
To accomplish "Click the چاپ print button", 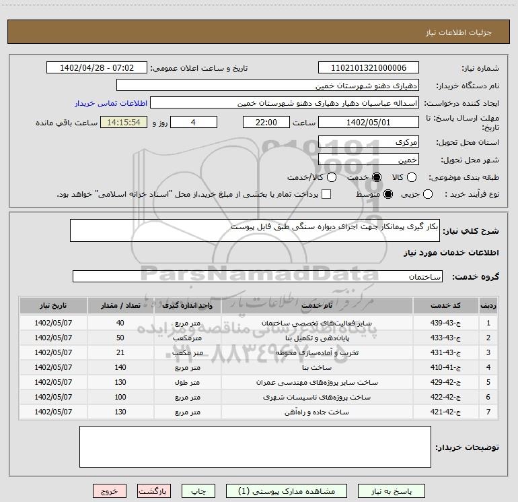I will [198, 491].
